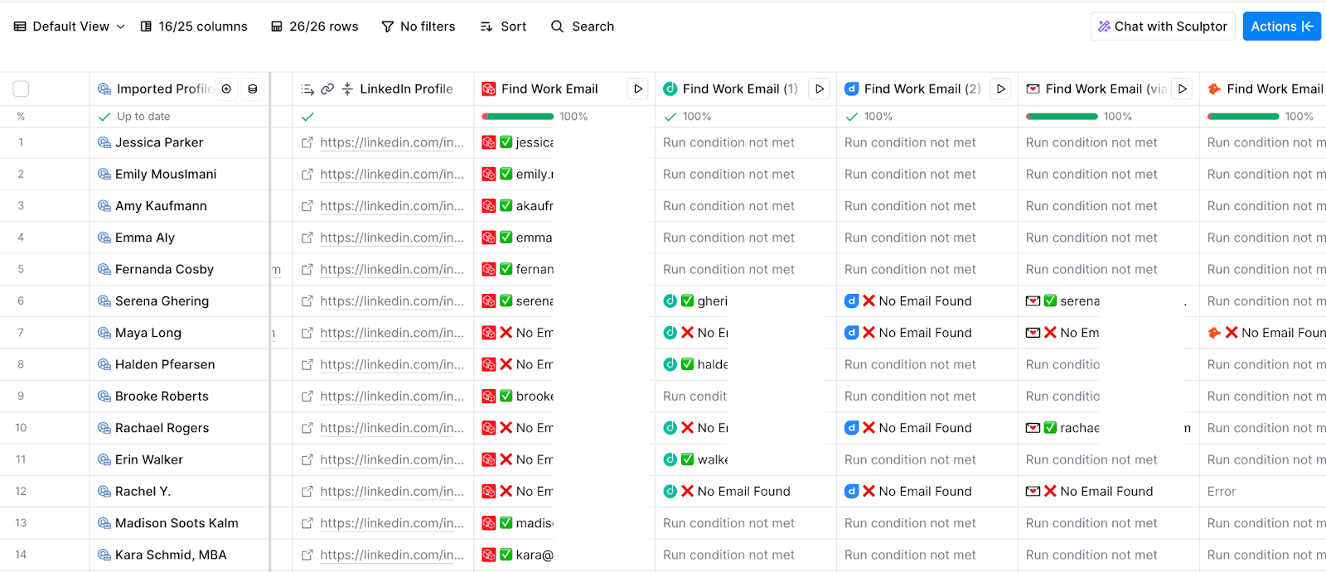
Task: Click the link icon beside the LinkedIn Profile header
Action: tap(327, 89)
